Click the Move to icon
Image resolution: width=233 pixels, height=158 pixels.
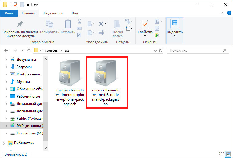pyautogui.click(x=90, y=24)
